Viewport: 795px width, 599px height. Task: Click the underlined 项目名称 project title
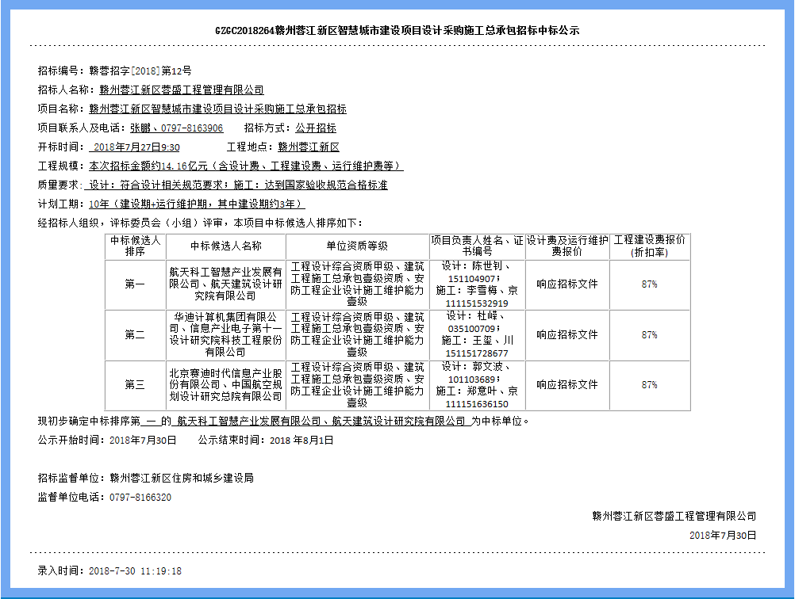coord(217,109)
